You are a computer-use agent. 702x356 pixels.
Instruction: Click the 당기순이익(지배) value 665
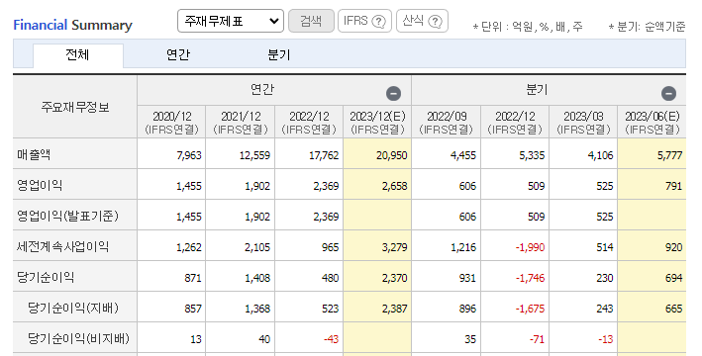pos(674,309)
